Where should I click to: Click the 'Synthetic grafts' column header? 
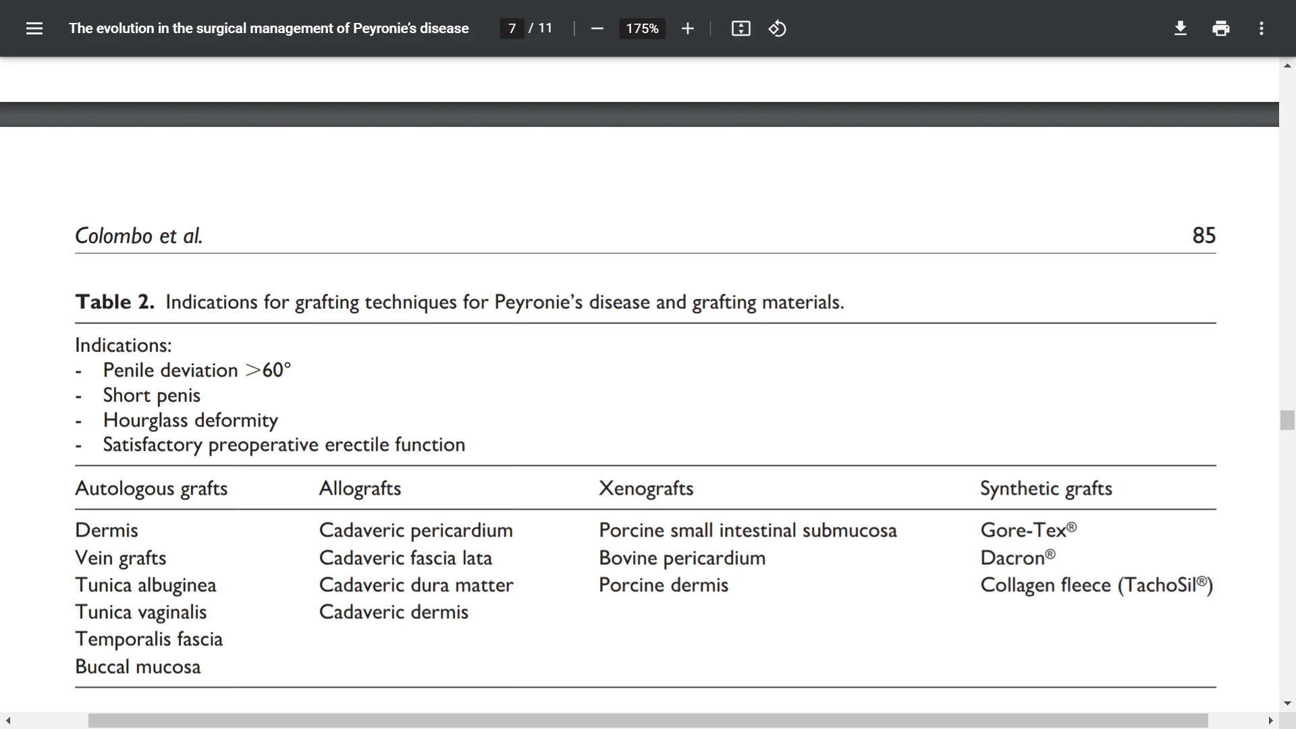click(1046, 488)
